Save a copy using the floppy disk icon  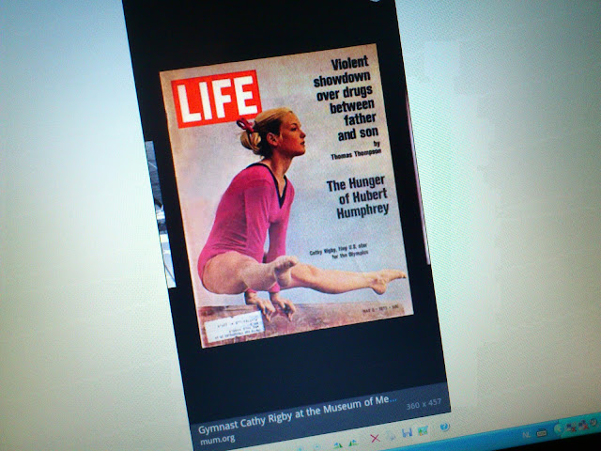(x=407, y=432)
